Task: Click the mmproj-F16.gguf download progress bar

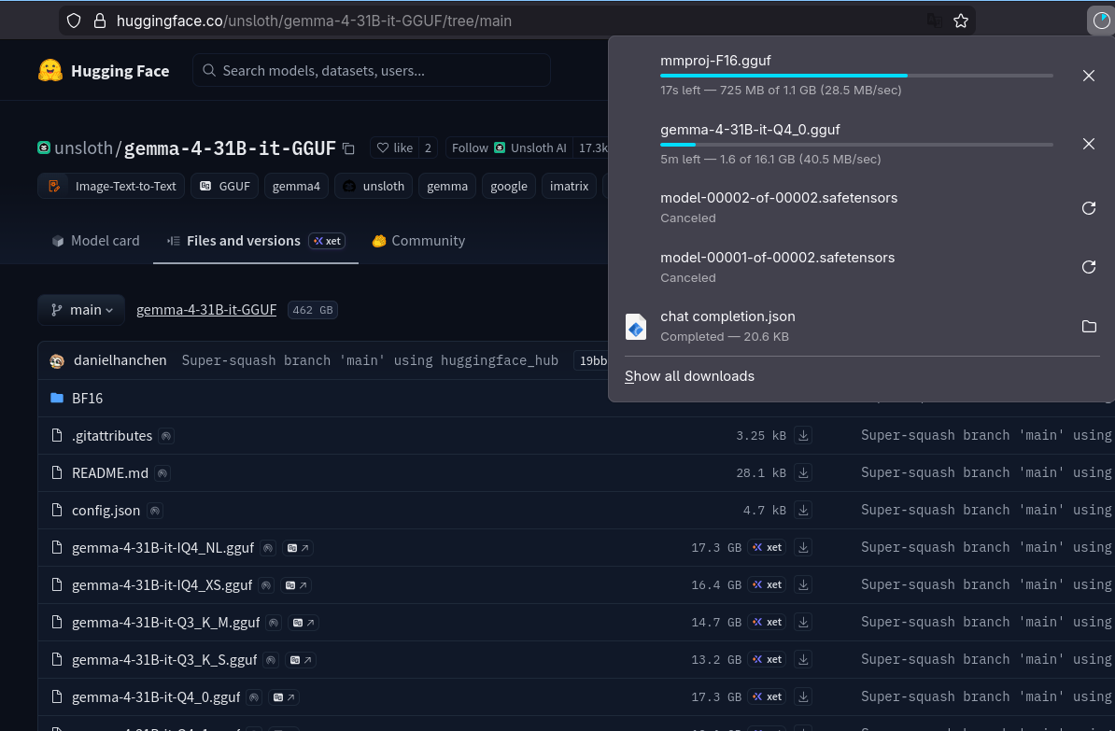Action: click(x=856, y=76)
